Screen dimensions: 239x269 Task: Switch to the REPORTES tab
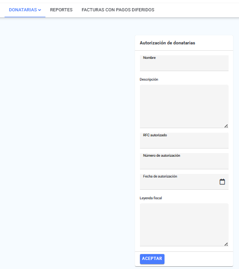[x=61, y=10]
